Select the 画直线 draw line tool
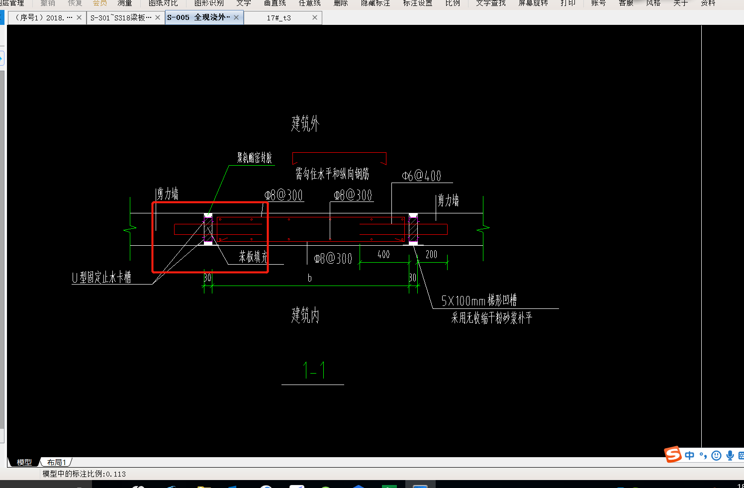This screenshot has height=488, width=744. [x=275, y=3]
